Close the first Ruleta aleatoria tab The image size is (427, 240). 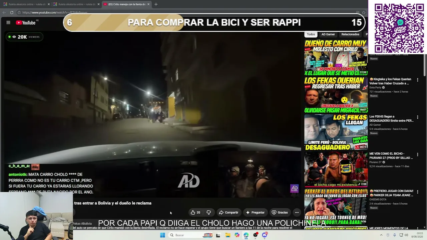click(49, 4)
